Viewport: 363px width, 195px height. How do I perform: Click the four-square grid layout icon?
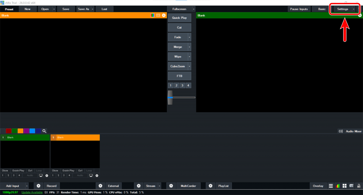[344, 186]
